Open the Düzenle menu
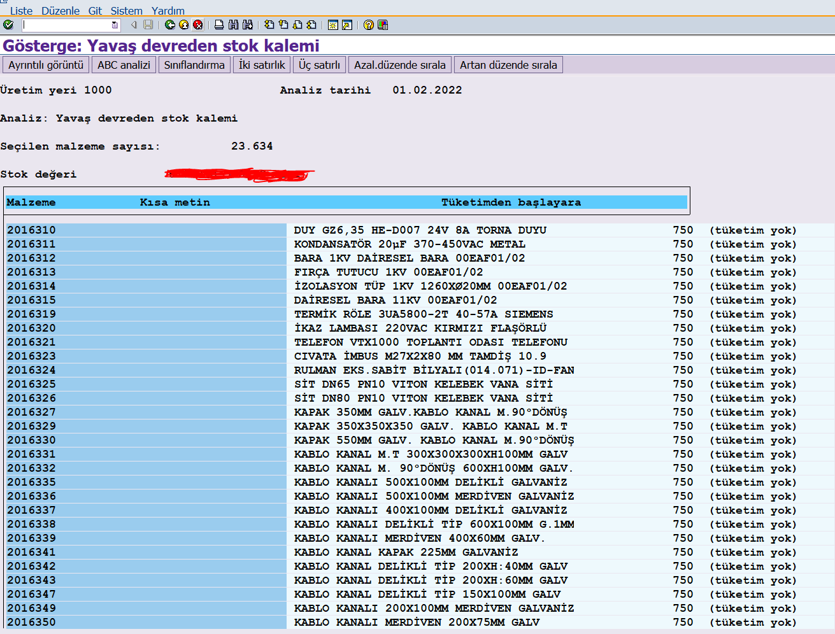Screen dimensions: 835x634 [x=61, y=11]
